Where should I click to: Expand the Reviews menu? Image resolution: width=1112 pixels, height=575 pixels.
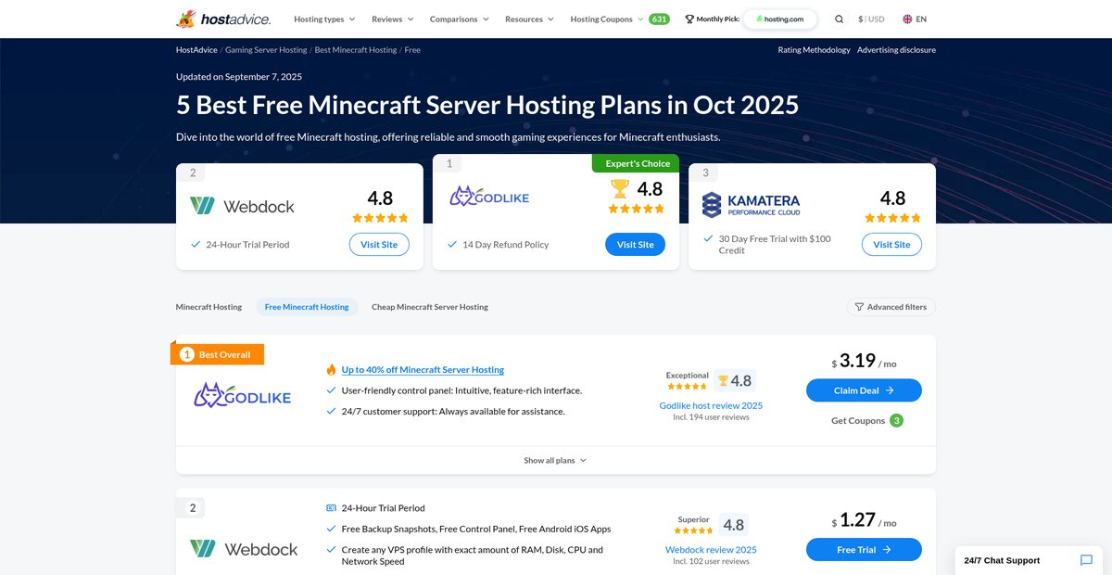(392, 19)
